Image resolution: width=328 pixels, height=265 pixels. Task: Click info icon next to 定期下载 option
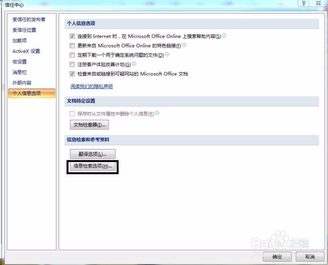click(167, 54)
